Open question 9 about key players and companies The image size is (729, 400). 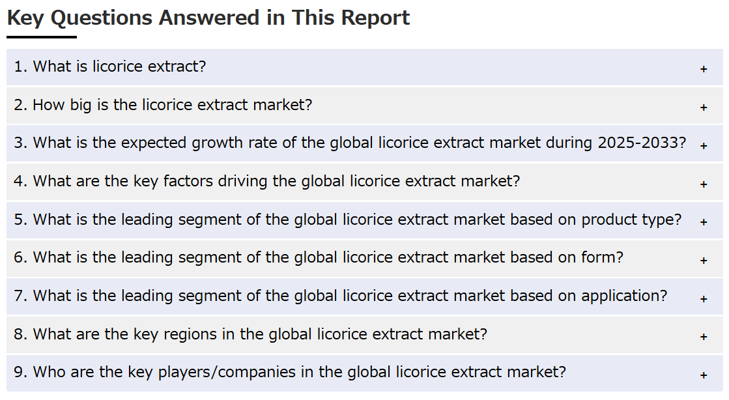pos(365,373)
